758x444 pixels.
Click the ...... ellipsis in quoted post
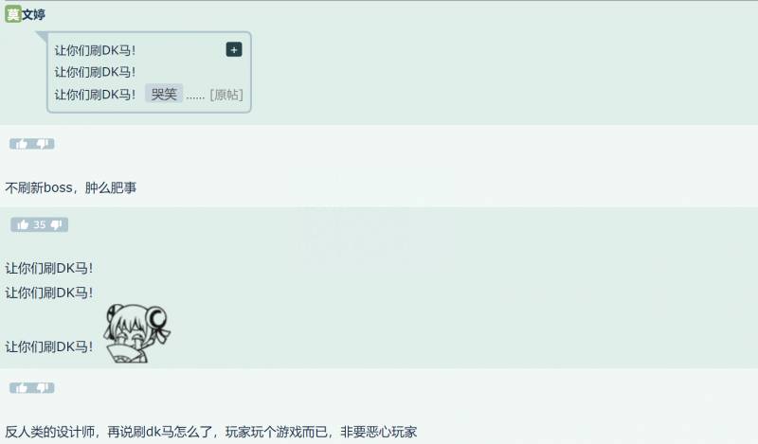click(195, 96)
